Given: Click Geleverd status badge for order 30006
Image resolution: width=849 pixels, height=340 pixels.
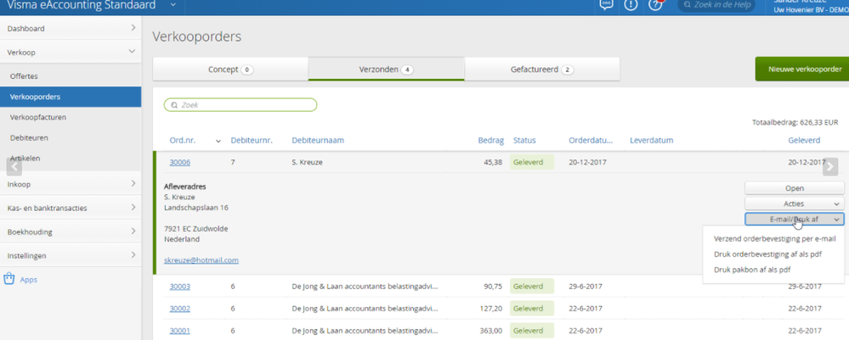Looking at the screenshot, I should click(532, 162).
